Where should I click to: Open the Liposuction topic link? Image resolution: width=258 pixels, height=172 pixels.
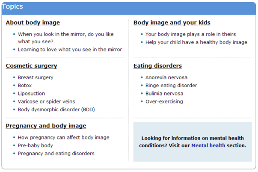pos(31,94)
